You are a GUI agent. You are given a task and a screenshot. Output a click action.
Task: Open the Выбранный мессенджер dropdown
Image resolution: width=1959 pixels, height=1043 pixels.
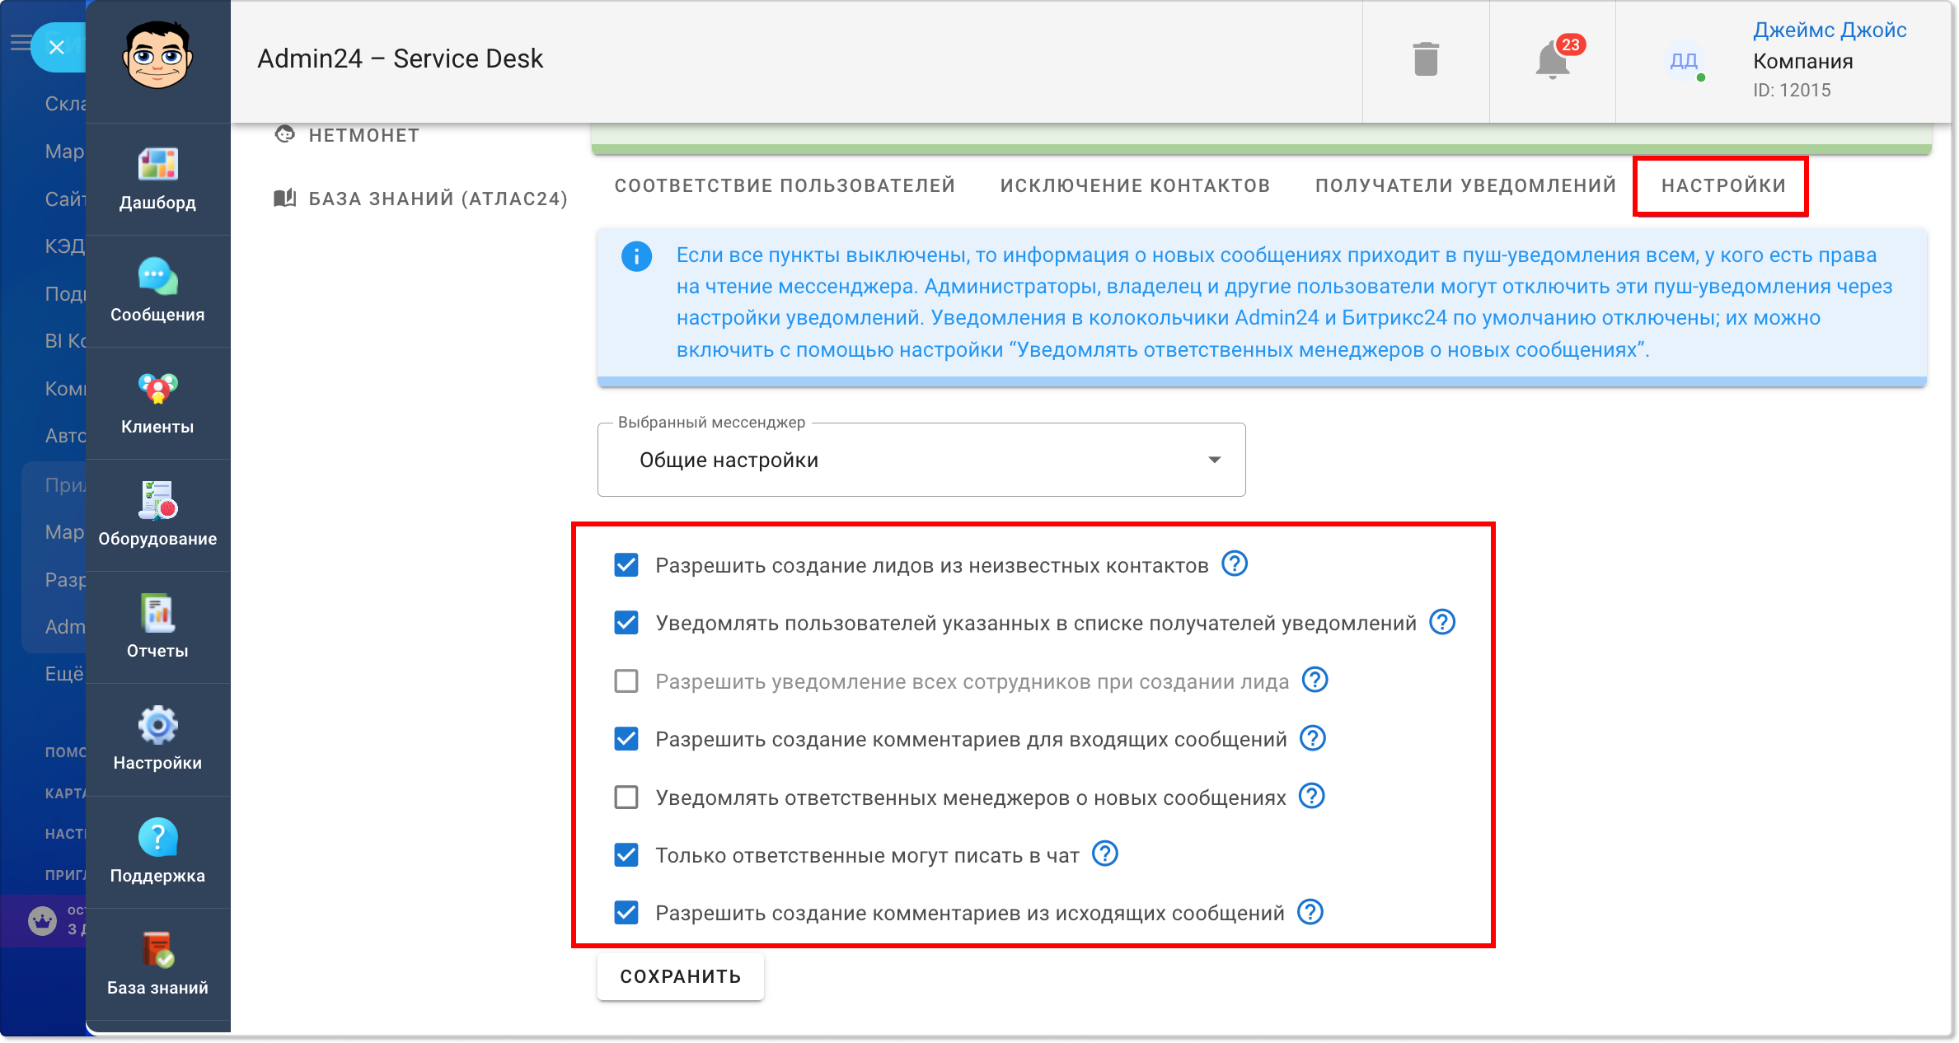[x=921, y=460]
